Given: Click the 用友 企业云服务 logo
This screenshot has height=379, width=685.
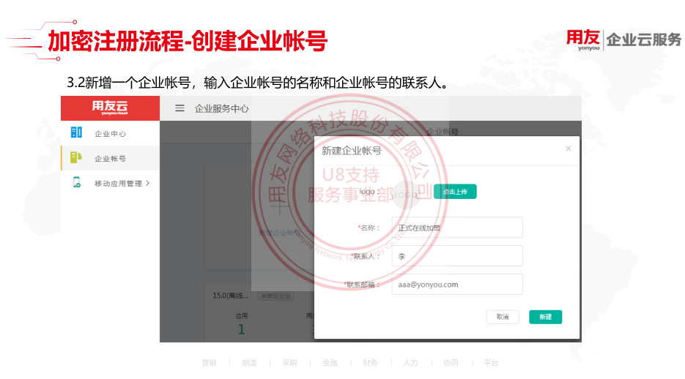Looking at the screenshot, I should click(623, 40).
